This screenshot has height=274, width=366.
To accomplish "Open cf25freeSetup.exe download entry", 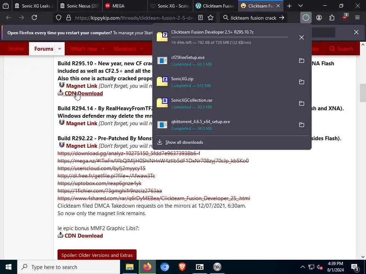I will pyautogui.click(x=224, y=61).
